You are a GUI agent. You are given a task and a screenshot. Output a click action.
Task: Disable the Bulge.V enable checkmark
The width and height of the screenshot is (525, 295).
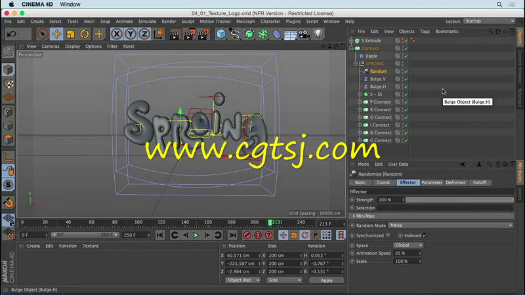[x=406, y=79]
